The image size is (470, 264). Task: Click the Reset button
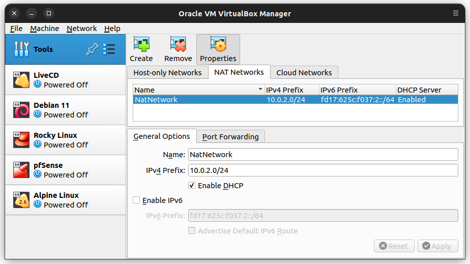[394, 246]
